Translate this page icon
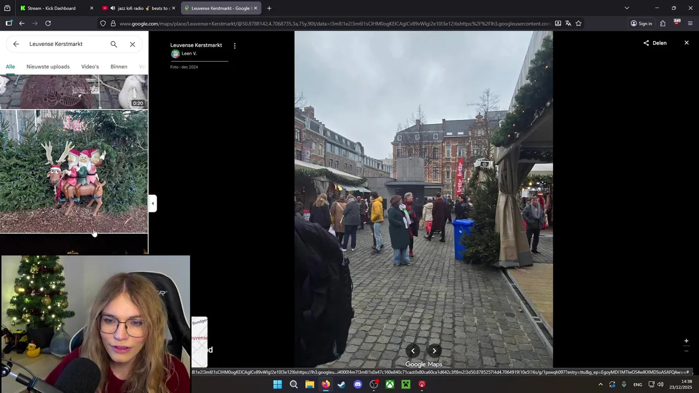 click(568, 23)
